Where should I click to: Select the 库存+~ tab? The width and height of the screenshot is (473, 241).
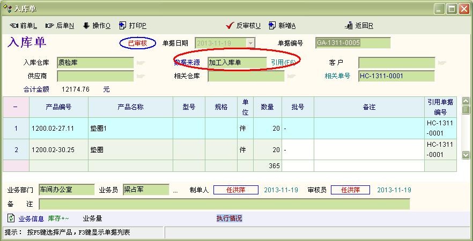pos(58,219)
